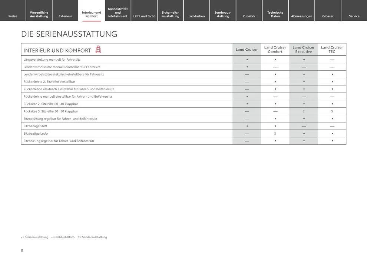Click the Land Cruiser Comfort column header

(x=275, y=50)
